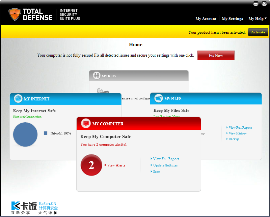Click the 'Network1 100%' legend label
The image size is (270, 217).
[61, 133]
